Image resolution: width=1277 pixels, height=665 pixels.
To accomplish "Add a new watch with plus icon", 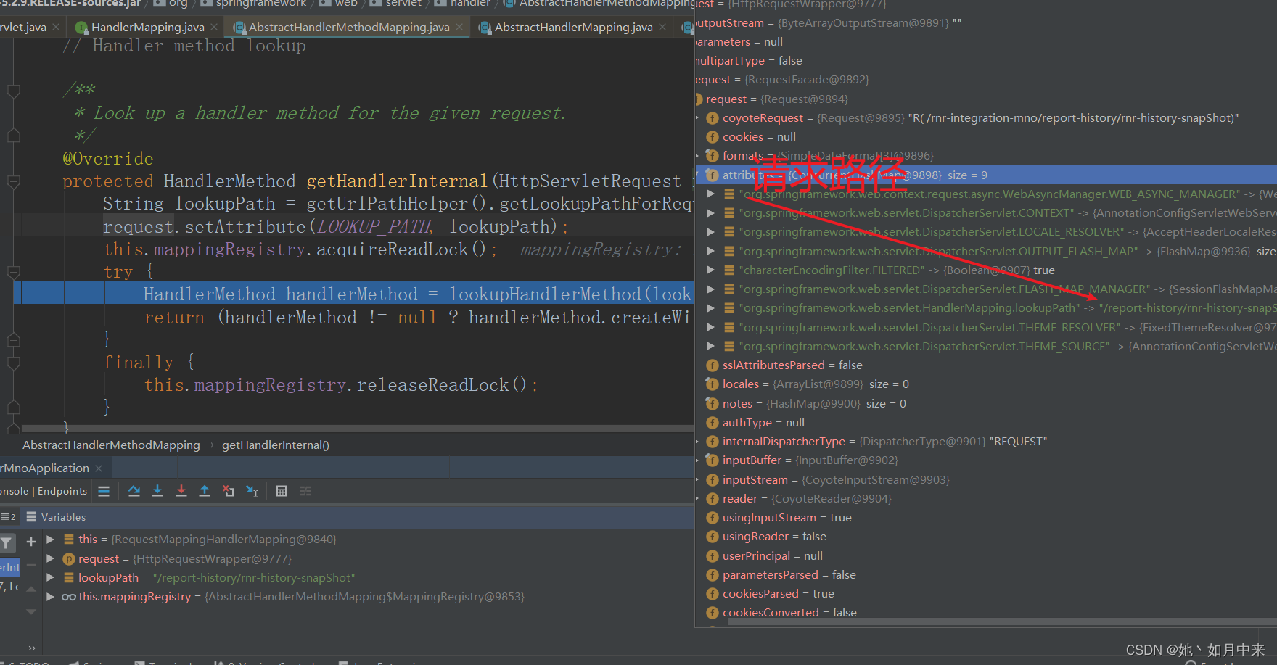I will tap(31, 542).
